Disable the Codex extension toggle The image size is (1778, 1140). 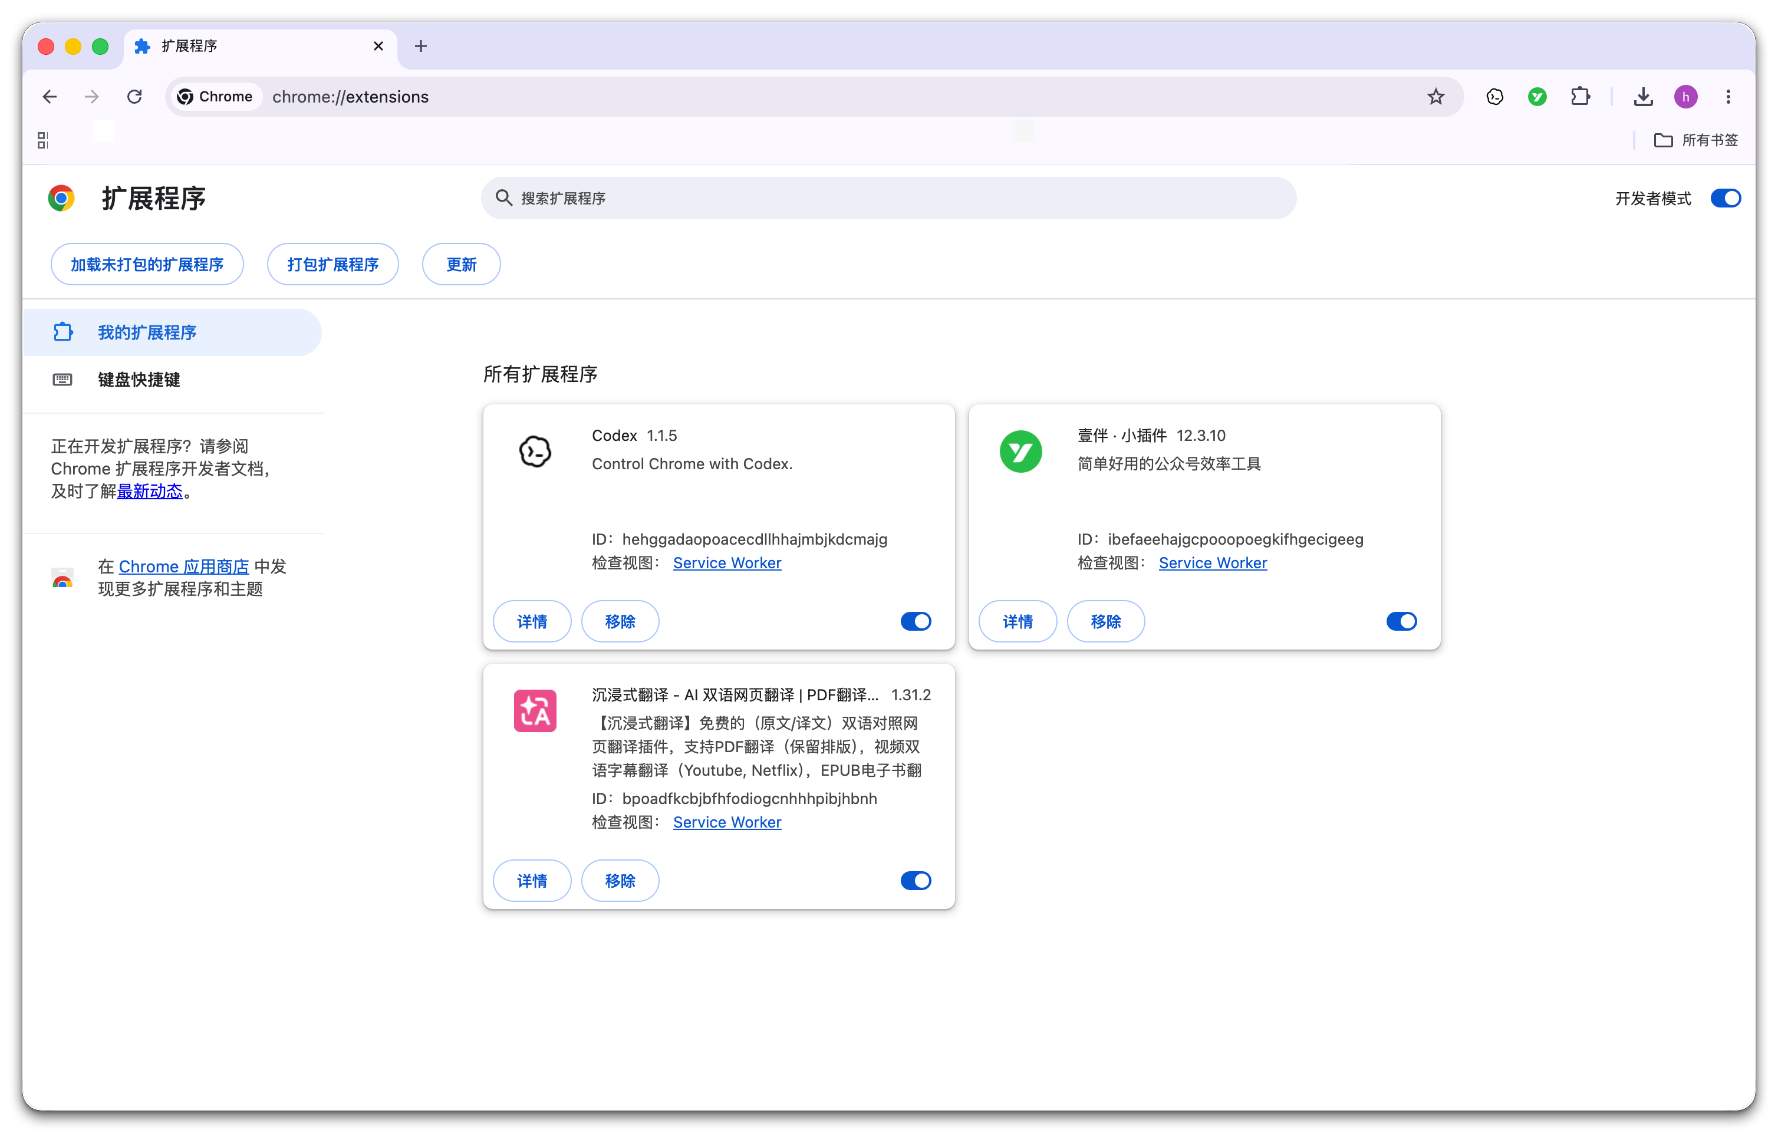[x=916, y=621]
